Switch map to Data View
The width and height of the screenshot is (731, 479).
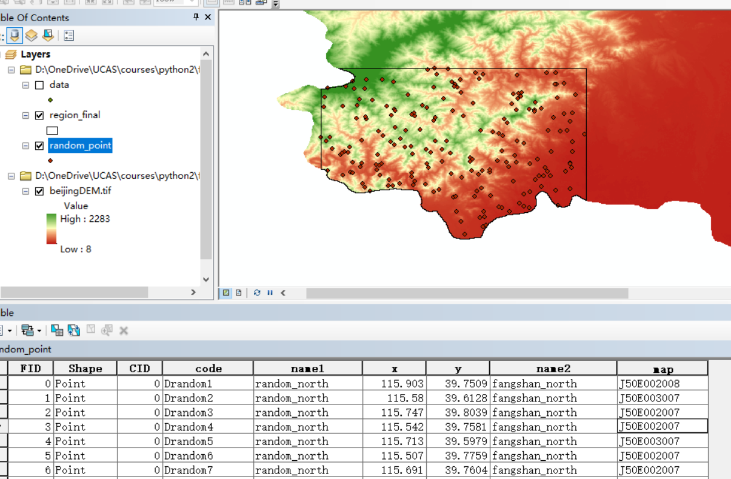coord(226,293)
